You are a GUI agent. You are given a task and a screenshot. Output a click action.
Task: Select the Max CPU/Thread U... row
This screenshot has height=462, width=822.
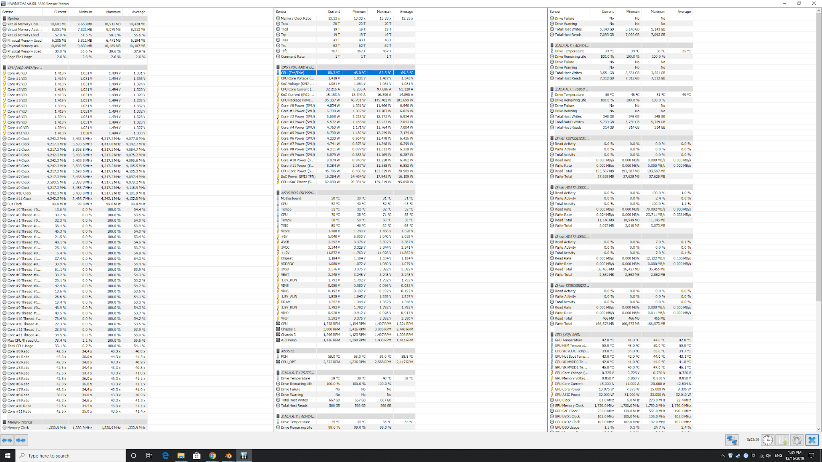(x=74, y=340)
